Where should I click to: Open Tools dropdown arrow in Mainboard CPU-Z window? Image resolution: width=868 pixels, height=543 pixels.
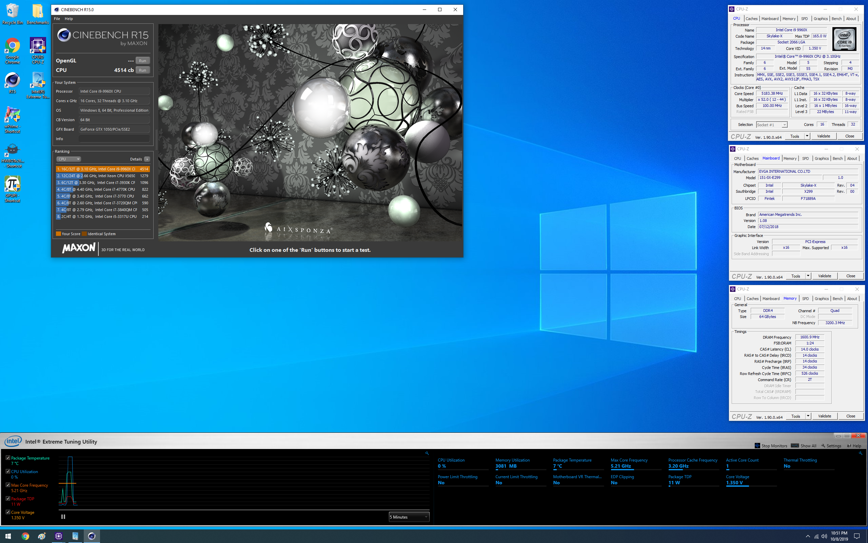point(808,276)
